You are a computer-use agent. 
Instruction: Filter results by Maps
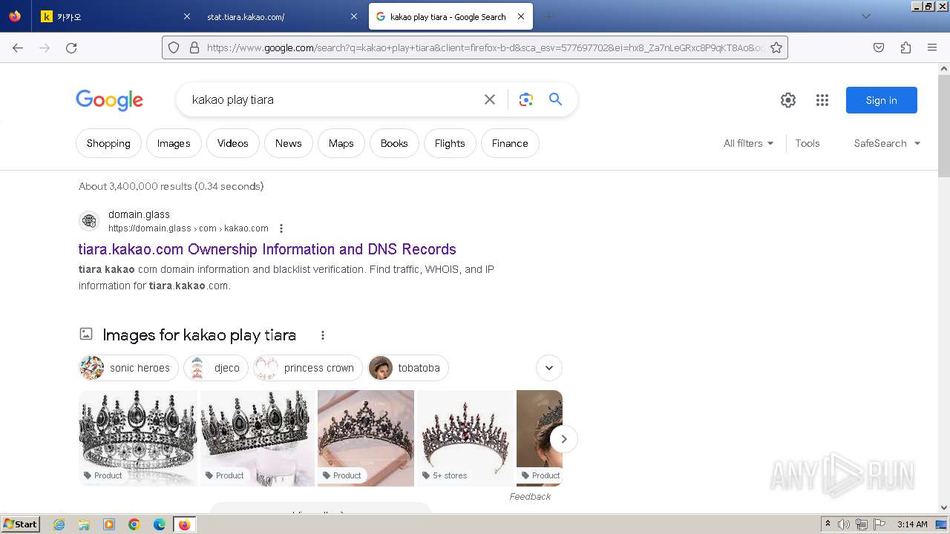pyautogui.click(x=341, y=143)
